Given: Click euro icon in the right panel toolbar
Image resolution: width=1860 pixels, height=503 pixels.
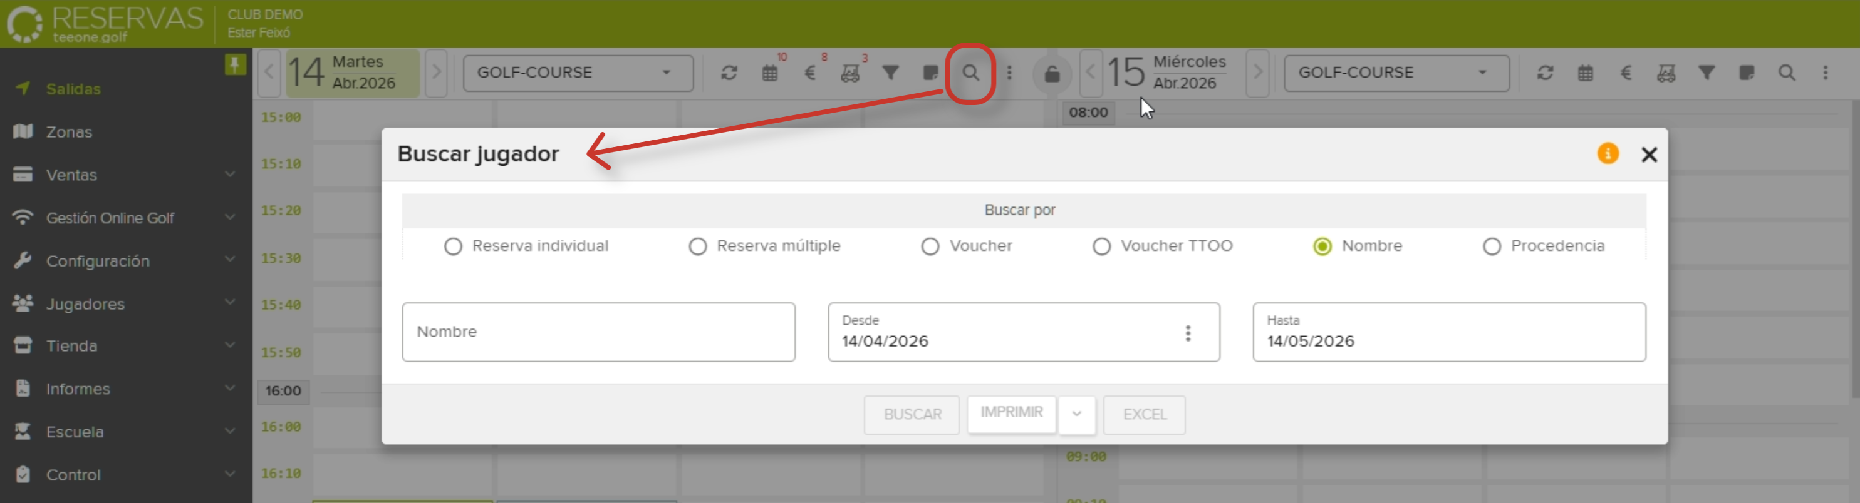Looking at the screenshot, I should click(x=1626, y=73).
